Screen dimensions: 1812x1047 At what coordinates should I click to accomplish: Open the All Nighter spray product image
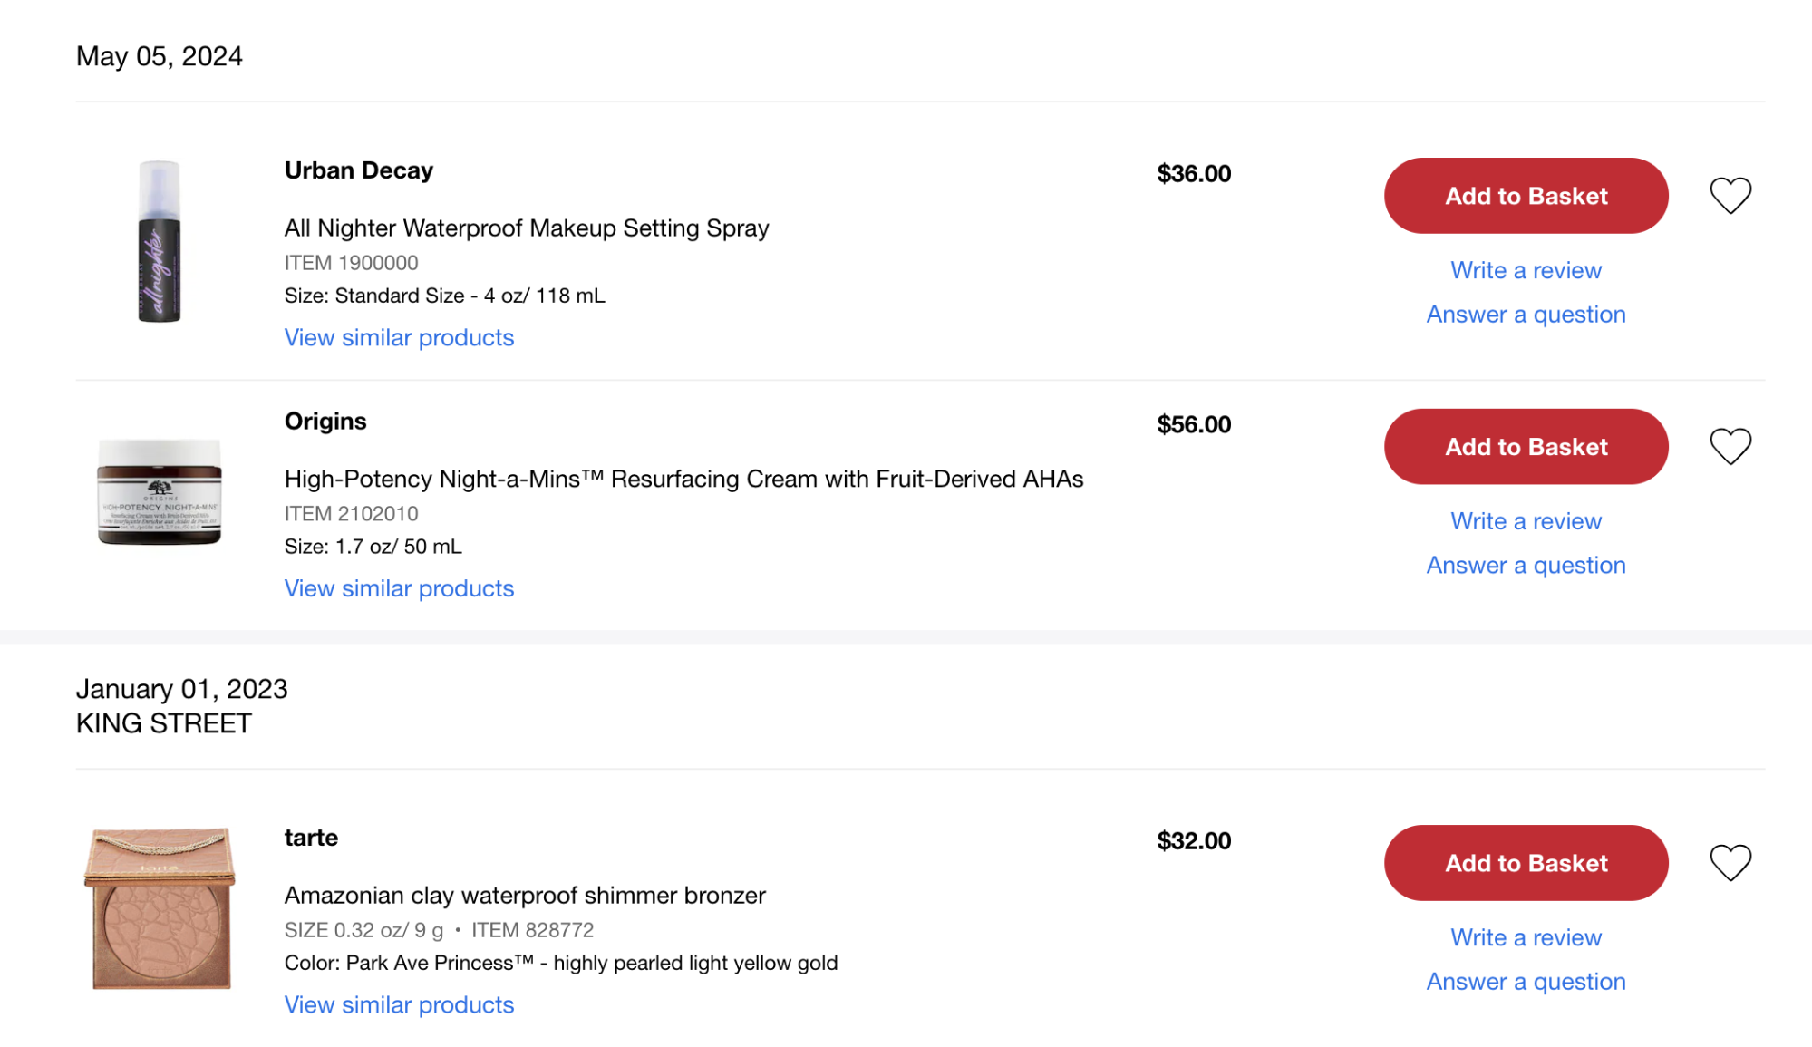(160, 241)
